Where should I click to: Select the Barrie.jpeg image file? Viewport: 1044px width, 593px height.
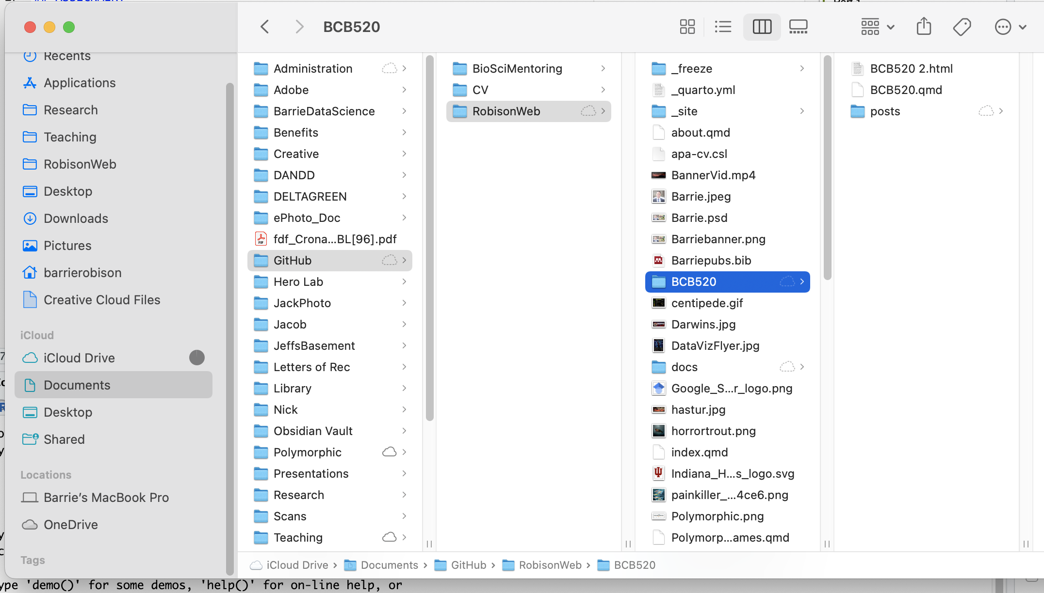(701, 196)
